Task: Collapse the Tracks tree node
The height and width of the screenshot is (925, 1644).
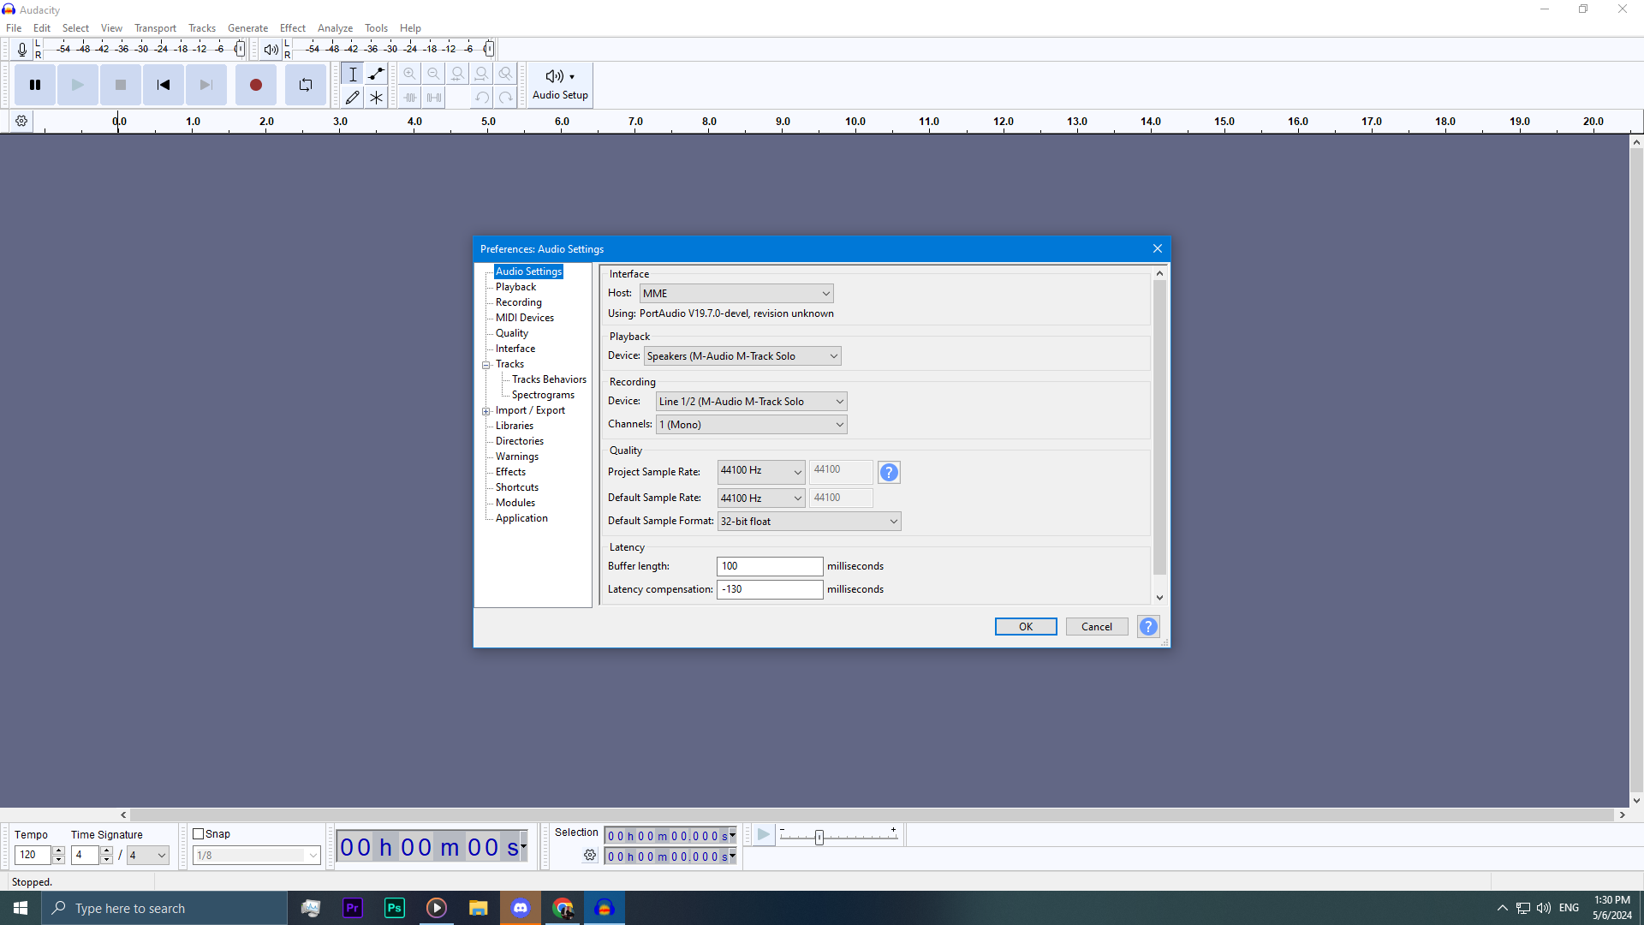Action: pos(486,365)
